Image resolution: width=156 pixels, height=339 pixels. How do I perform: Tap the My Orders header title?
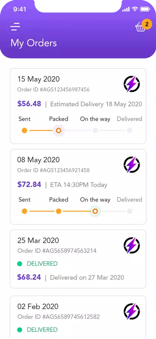[34, 43]
